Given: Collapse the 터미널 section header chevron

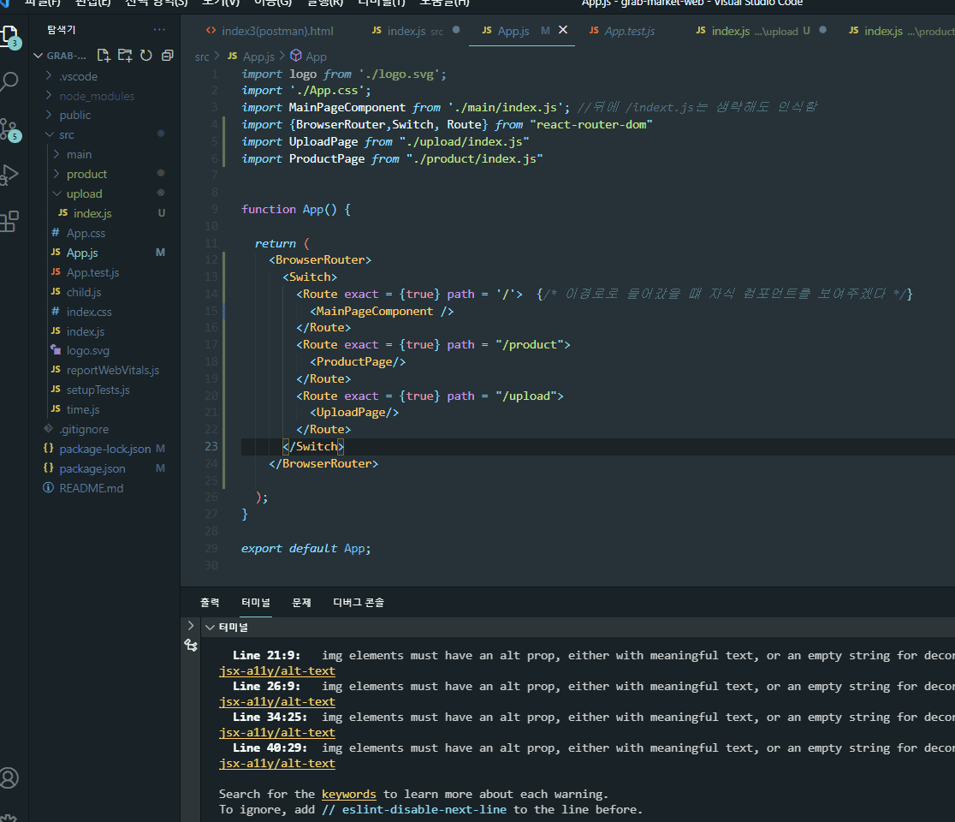Looking at the screenshot, I should tap(210, 627).
